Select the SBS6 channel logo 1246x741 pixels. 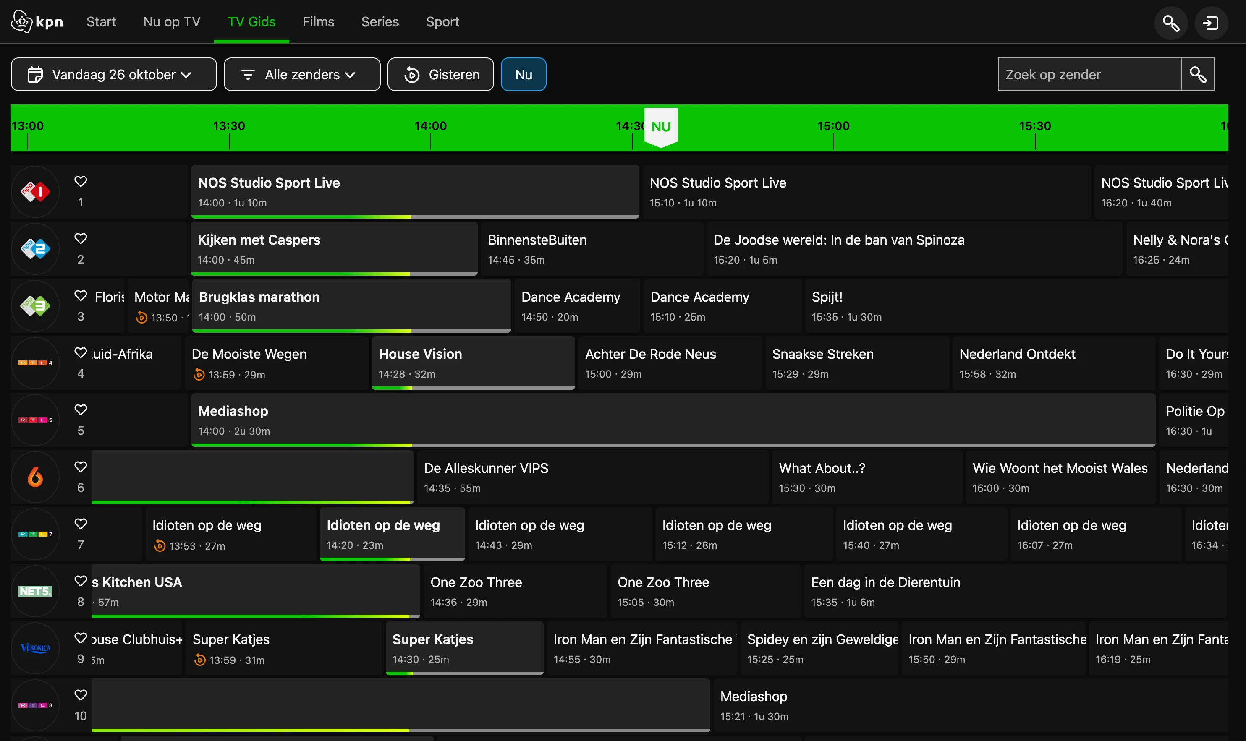pos(35,477)
